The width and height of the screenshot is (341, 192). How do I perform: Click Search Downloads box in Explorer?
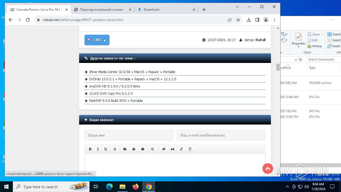323,59
